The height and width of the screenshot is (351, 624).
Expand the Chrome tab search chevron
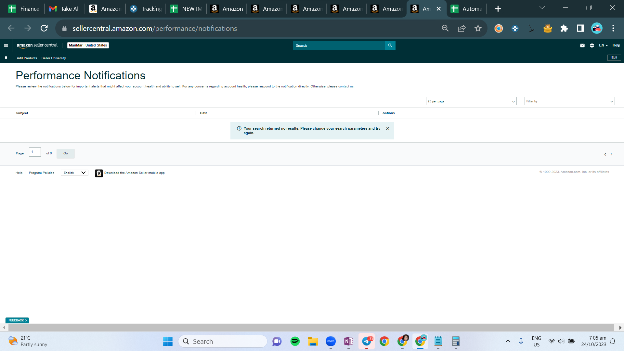tap(542, 8)
